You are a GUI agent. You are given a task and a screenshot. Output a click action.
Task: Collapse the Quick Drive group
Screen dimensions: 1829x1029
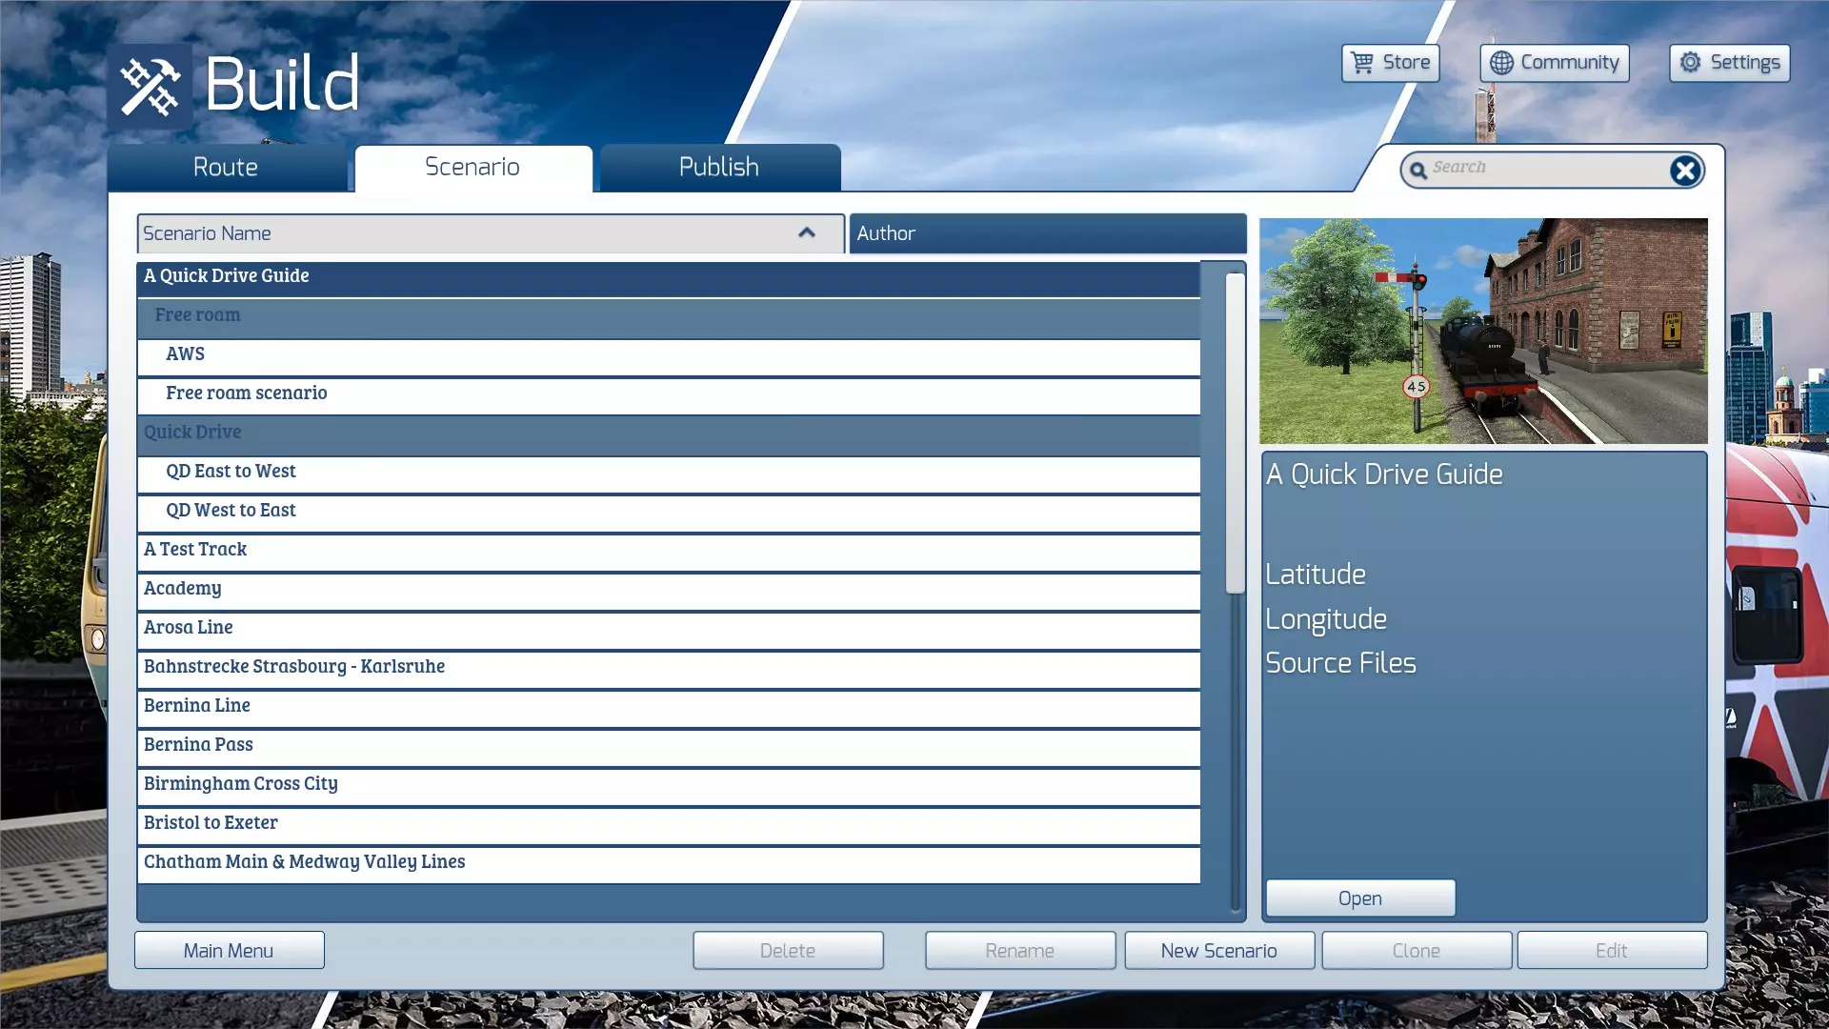point(192,433)
